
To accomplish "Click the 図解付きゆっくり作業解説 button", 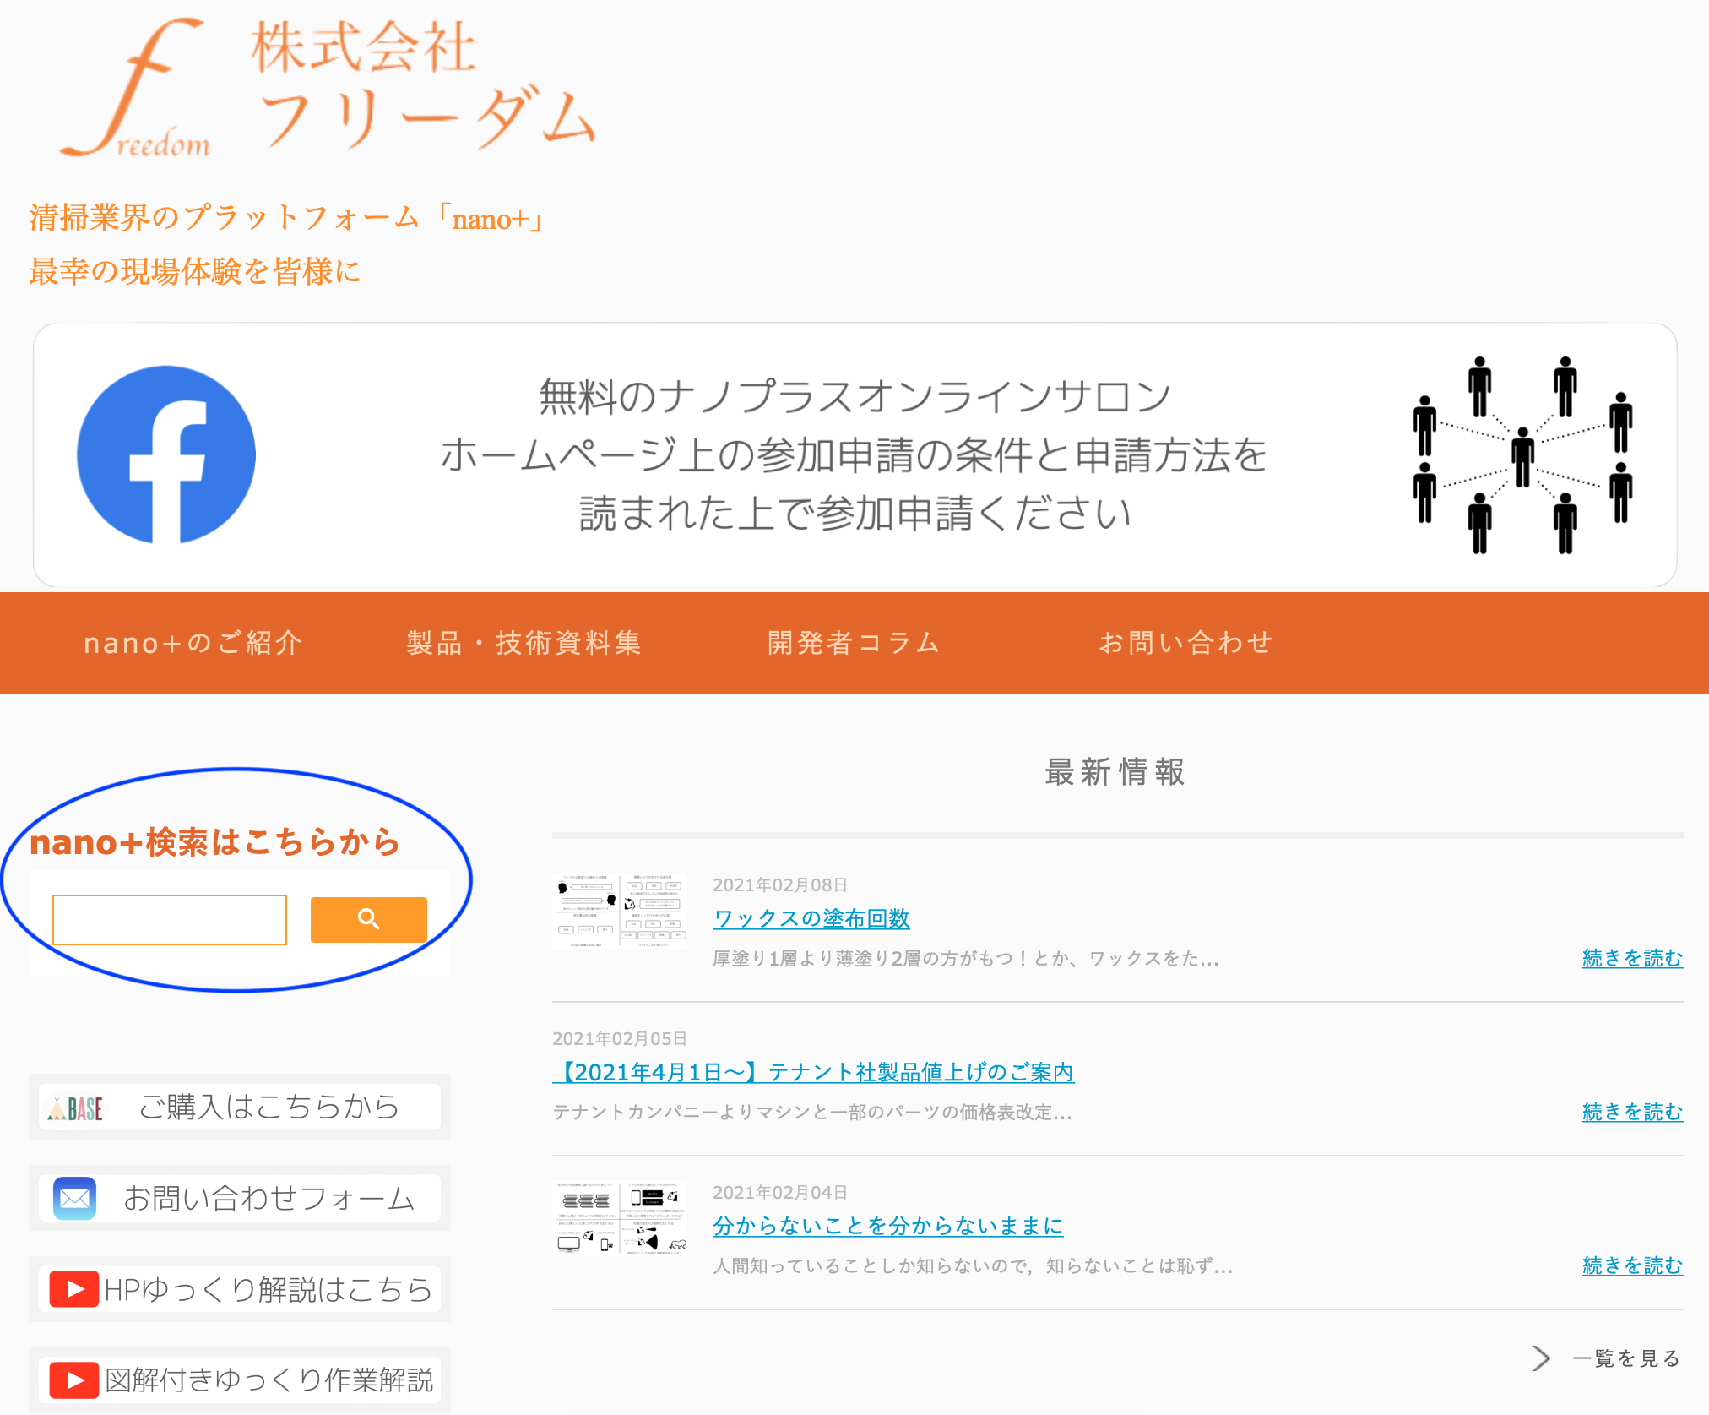I will pyautogui.click(x=240, y=1380).
